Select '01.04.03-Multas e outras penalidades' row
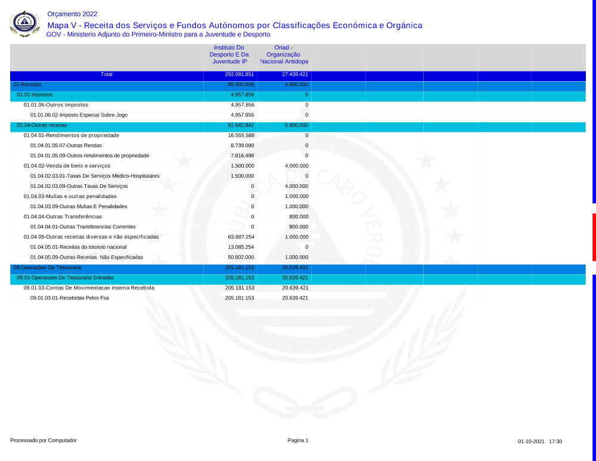The width and height of the screenshot is (596, 461). click(x=70, y=196)
